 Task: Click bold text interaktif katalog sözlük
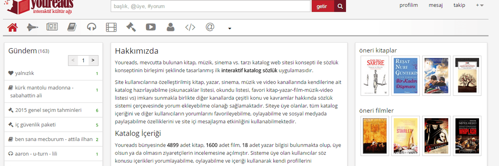(249, 70)
